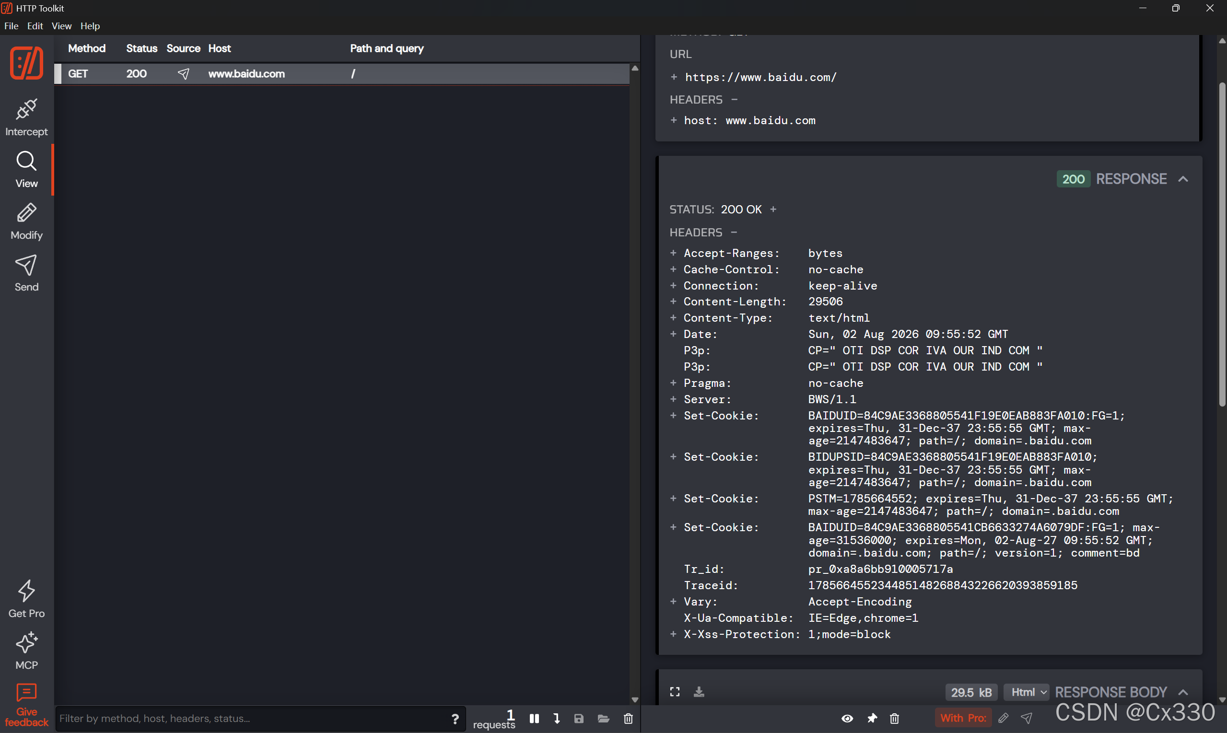
Task: Create a rule using pencil icon
Action: tap(1003, 719)
